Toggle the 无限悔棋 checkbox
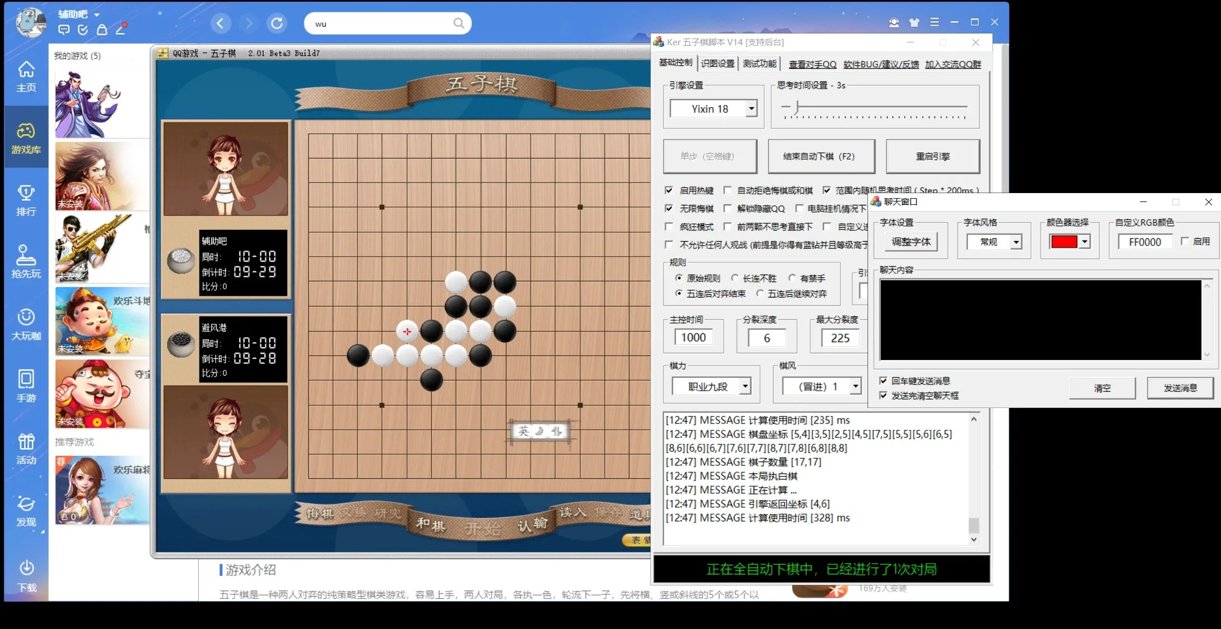 click(669, 208)
